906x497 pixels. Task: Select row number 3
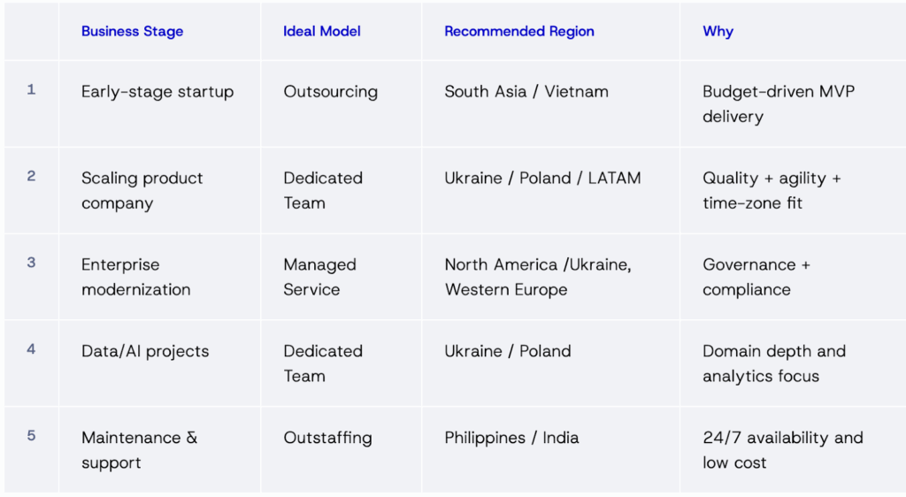pos(31,263)
